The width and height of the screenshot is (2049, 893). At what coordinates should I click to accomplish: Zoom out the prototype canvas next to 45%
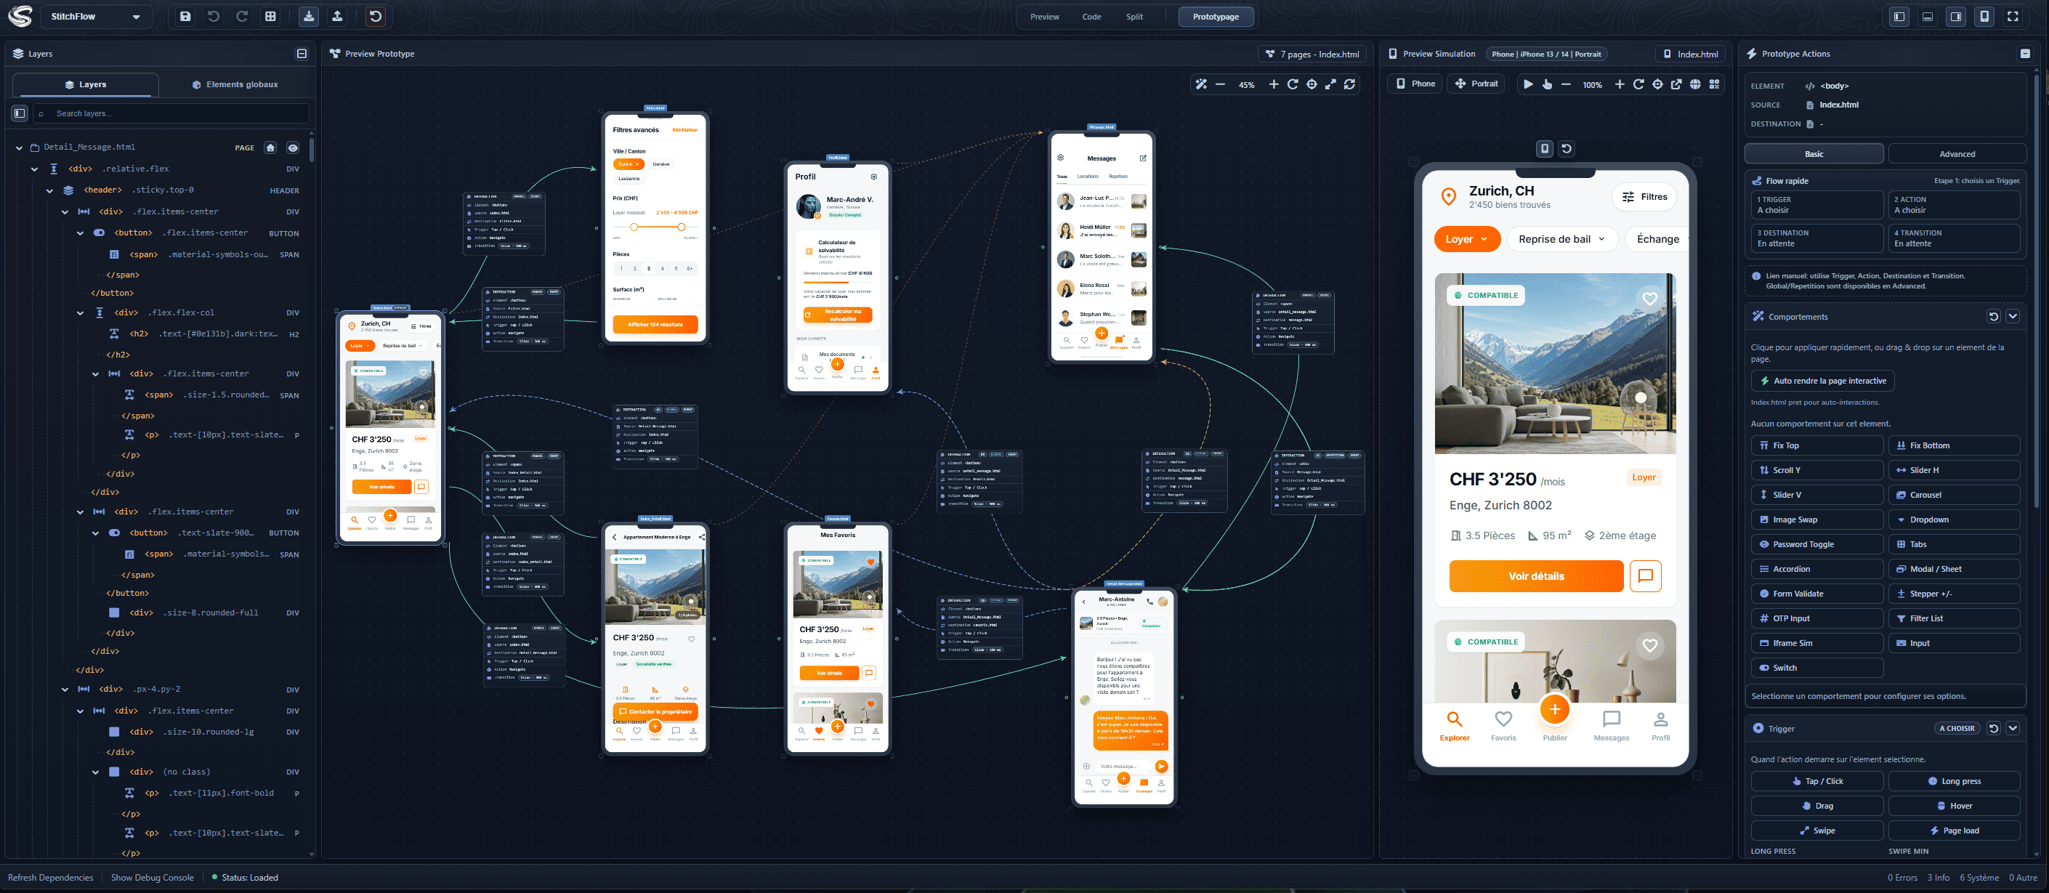[x=1220, y=84]
